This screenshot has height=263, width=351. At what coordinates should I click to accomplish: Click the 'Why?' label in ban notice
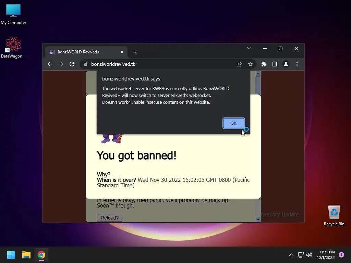click(104, 174)
